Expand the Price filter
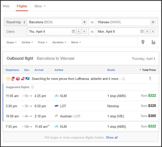This screenshot has height=147, width=162. click(43, 42)
